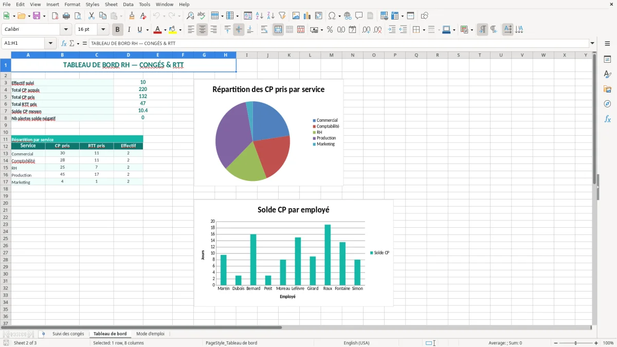
Task: Format as percent
Action: [x=330, y=30]
